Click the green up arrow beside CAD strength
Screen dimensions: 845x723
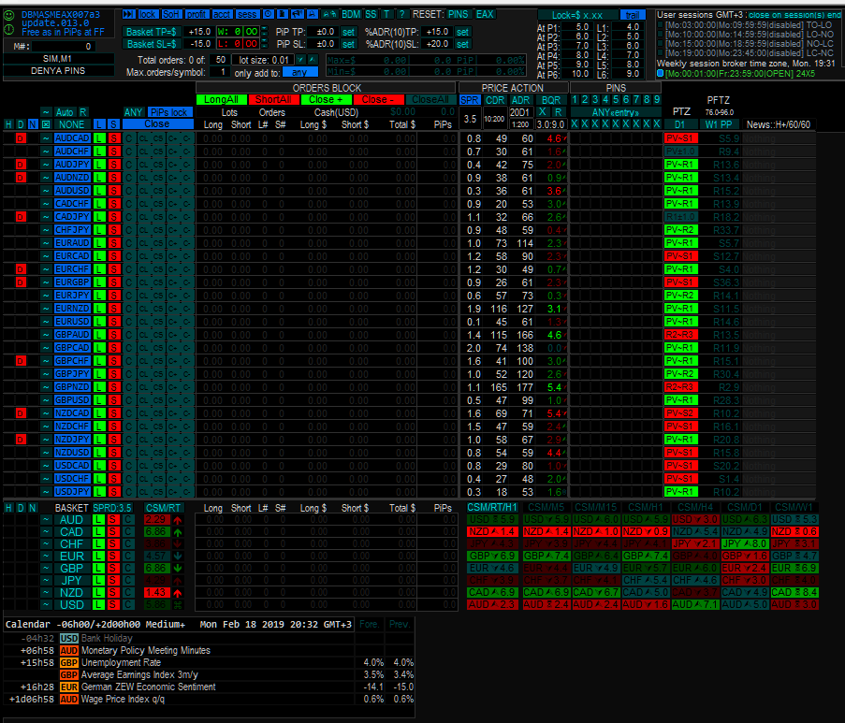pos(177,532)
